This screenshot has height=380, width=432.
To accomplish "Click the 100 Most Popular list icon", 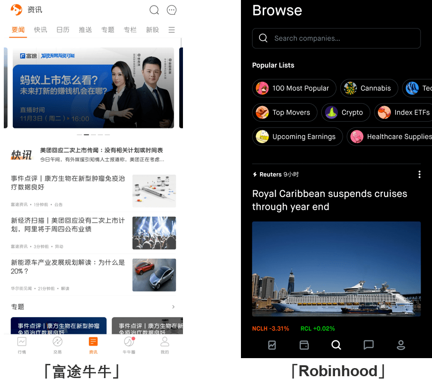I will click(x=262, y=88).
